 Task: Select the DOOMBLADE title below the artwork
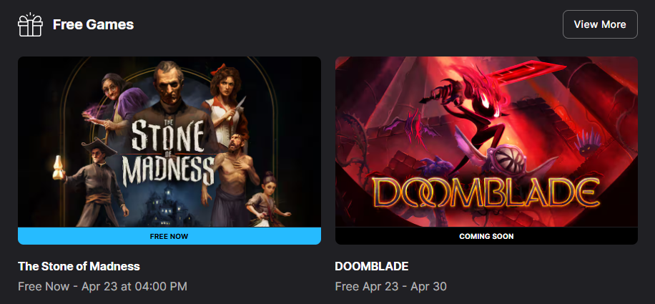coord(371,266)
